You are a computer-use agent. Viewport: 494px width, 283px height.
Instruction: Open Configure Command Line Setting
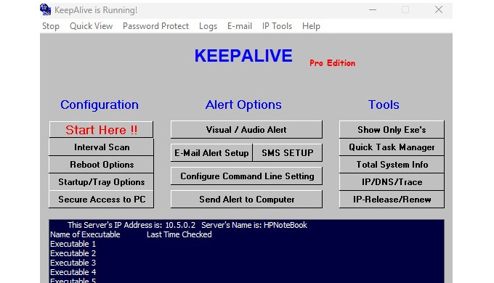coord(246,176)
